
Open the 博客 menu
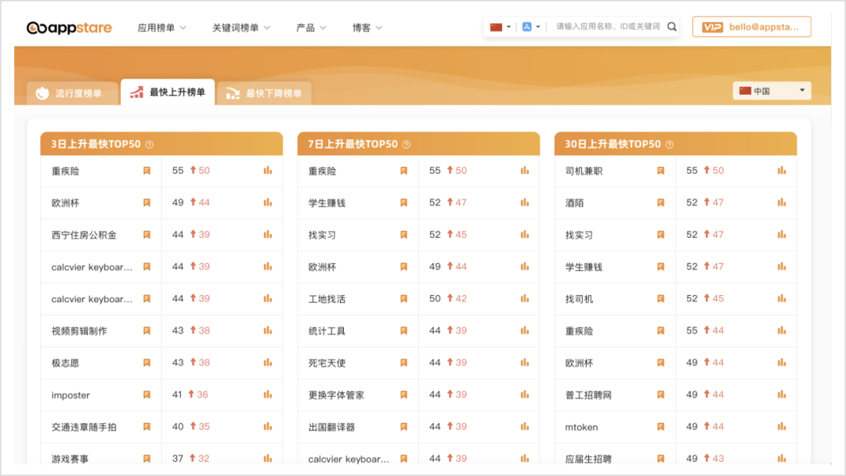pyautogui.click(x=363, y=25)
